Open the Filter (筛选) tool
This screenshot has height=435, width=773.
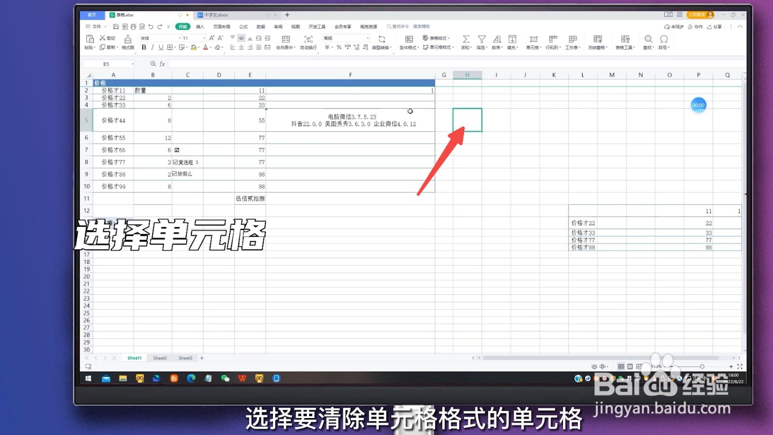click(482, 40)
